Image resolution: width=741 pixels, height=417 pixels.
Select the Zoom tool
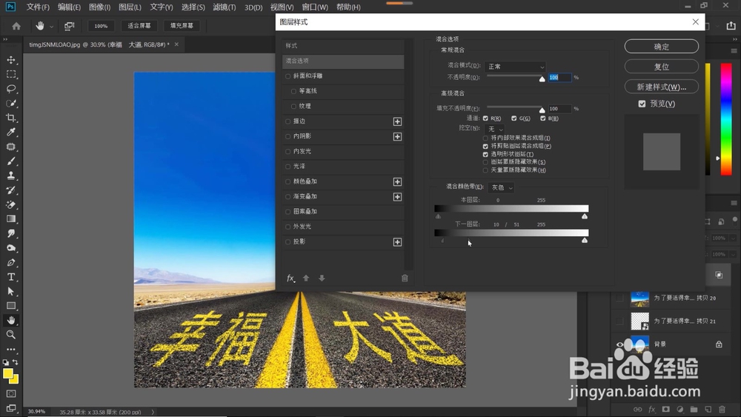[11, 335]
